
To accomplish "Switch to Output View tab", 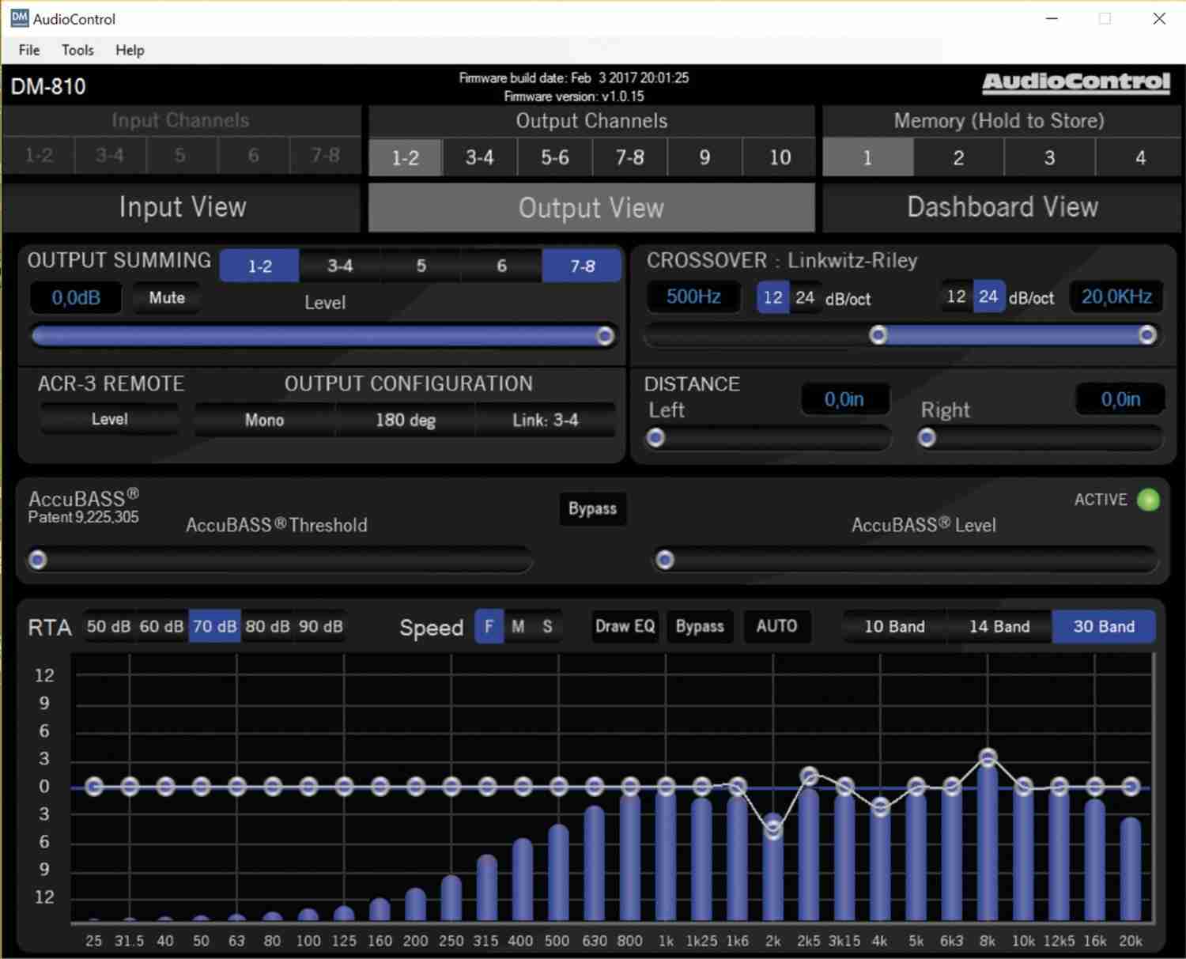I will pos(591,208).
